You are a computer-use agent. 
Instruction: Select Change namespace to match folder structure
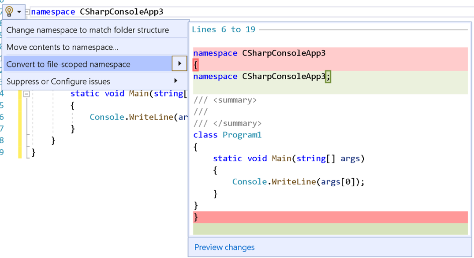click(x=95, y=30)
